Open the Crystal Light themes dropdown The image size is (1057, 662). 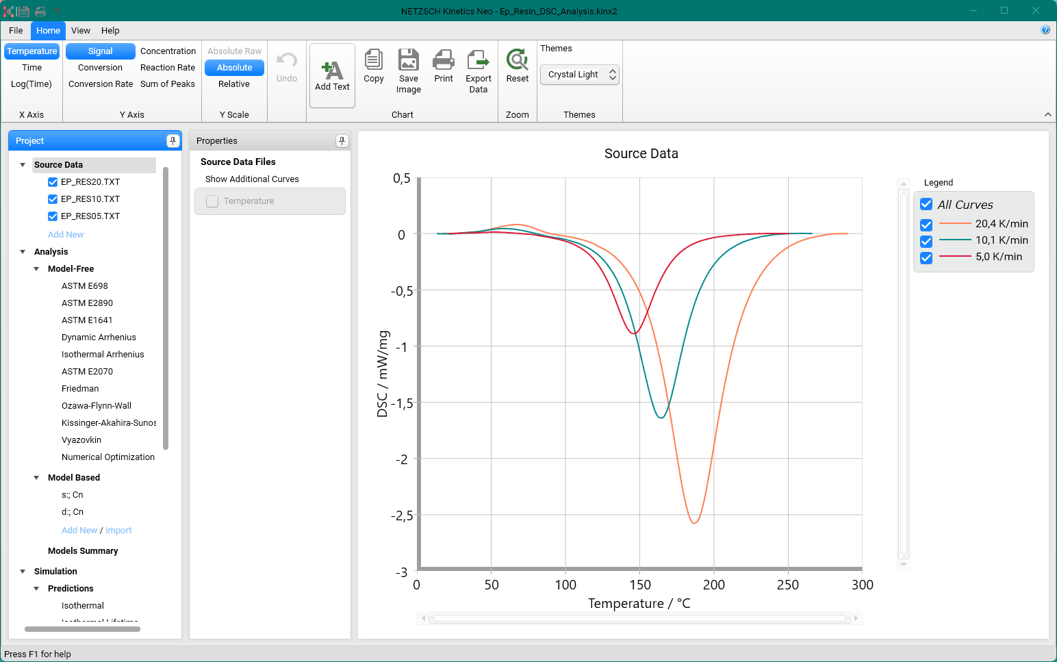point(579,75)
